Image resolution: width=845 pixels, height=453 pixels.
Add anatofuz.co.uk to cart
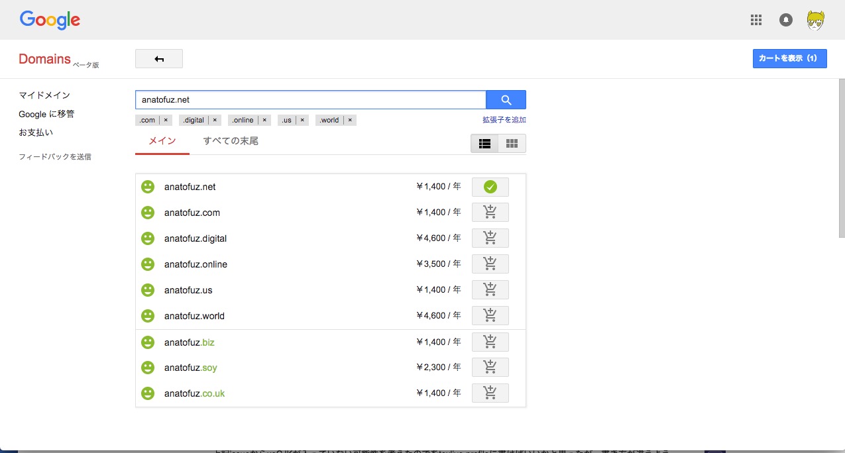pyautogui.click(x=490, y=393)
